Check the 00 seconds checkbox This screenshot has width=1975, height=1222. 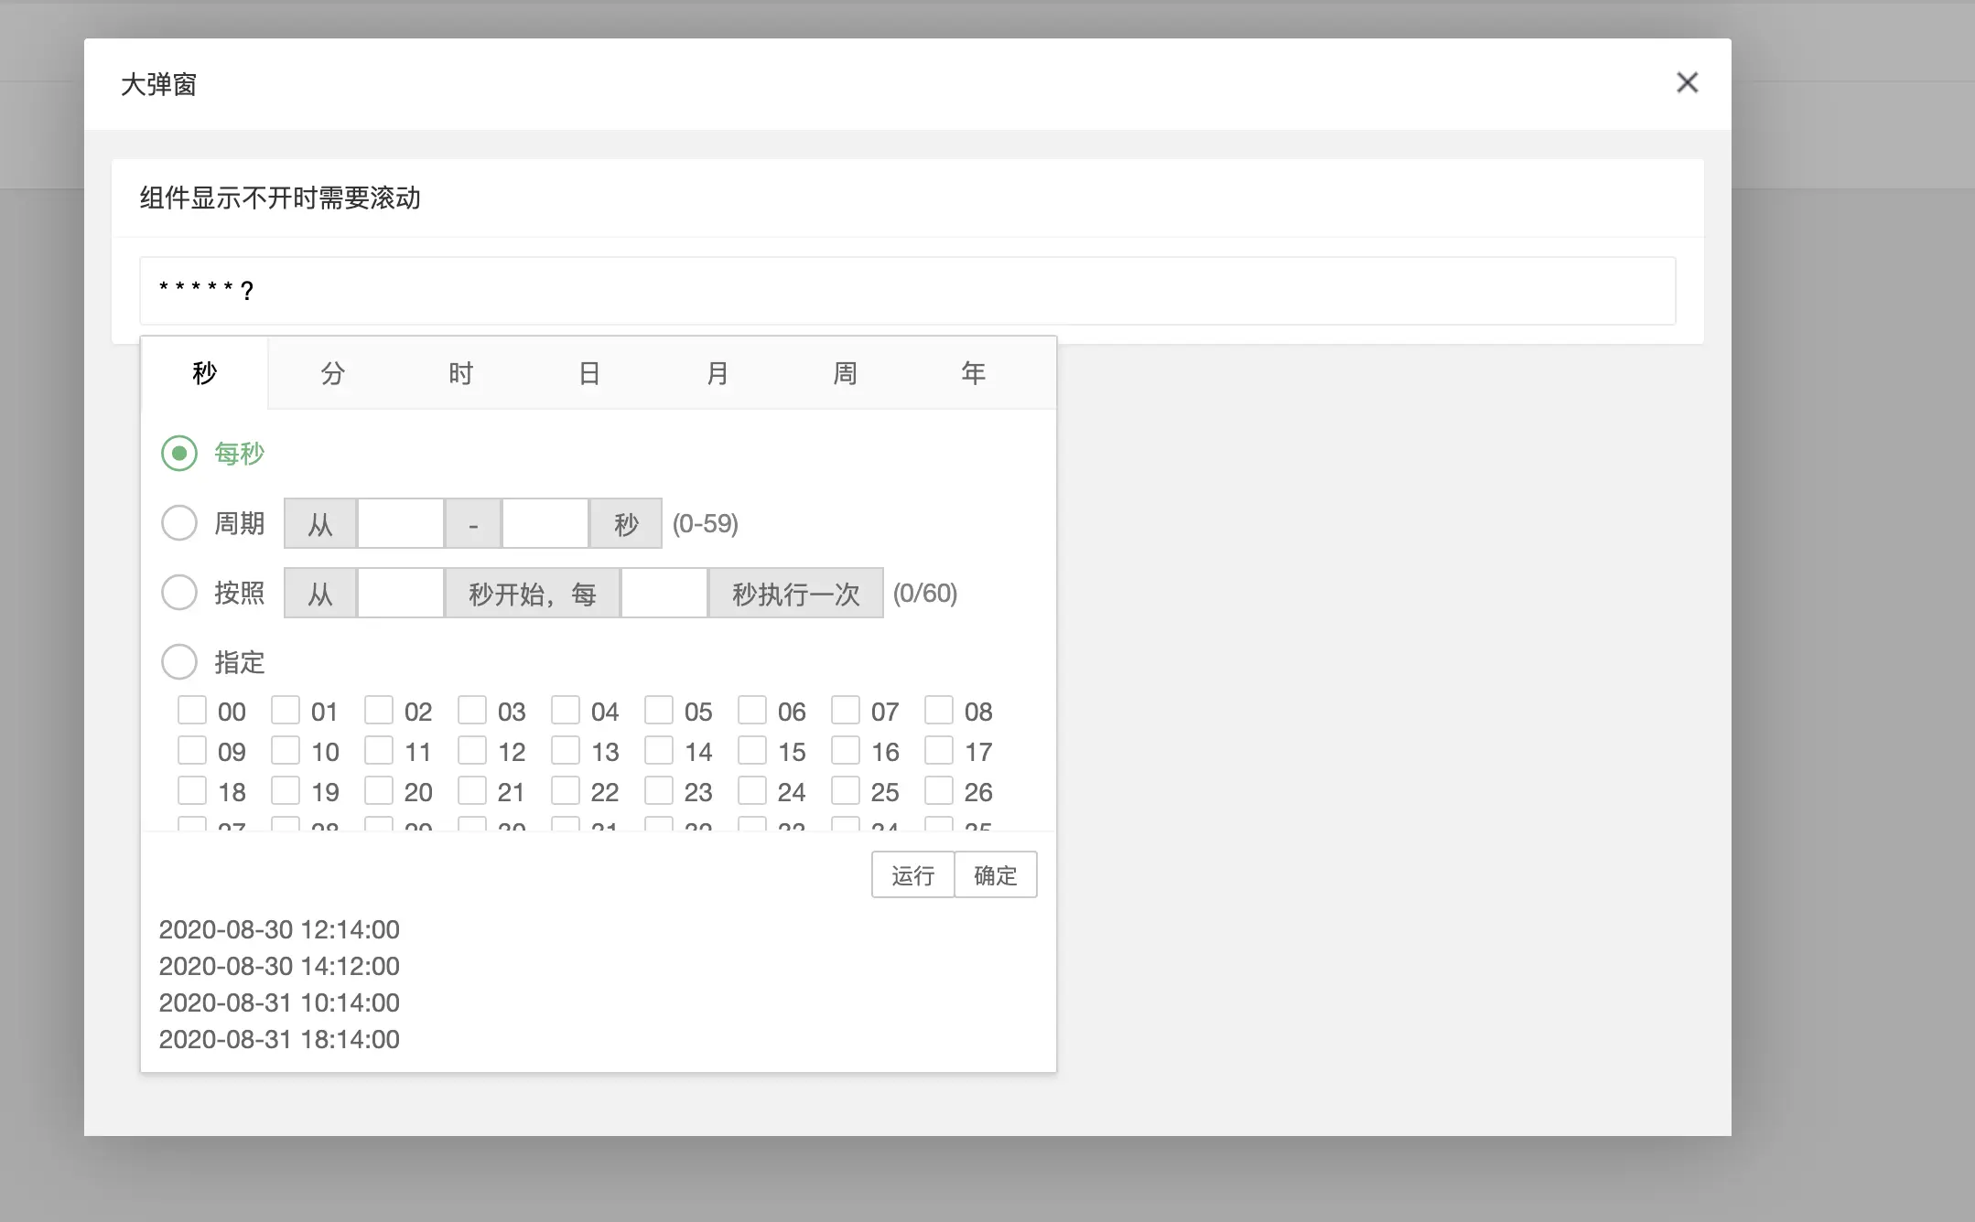[193, 709]
